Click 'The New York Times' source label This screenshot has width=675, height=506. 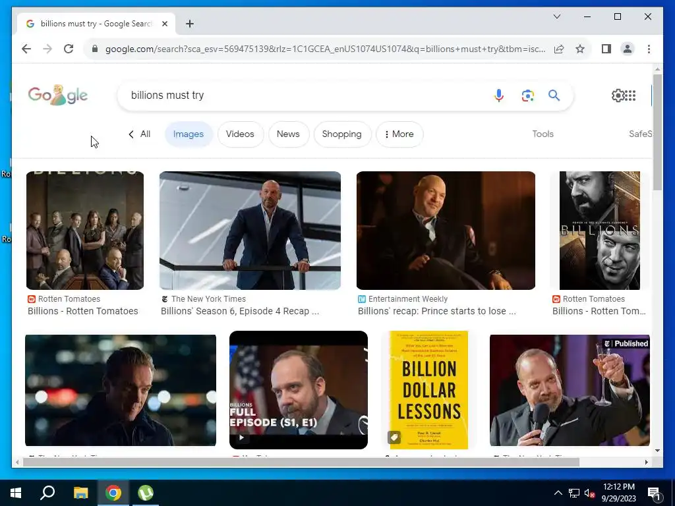point(208,299)
